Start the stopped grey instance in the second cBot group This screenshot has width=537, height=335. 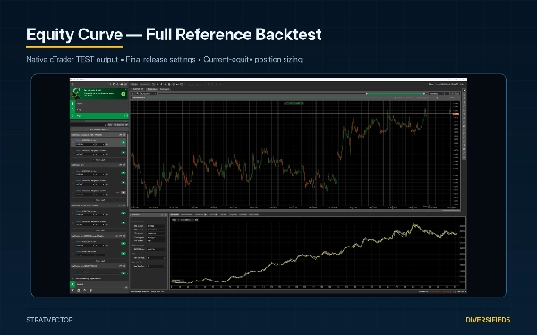[124, 192]
